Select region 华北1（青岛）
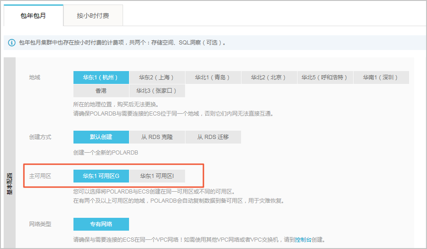The height and width of the screenshot is (249, 427). tap(213, 77)
